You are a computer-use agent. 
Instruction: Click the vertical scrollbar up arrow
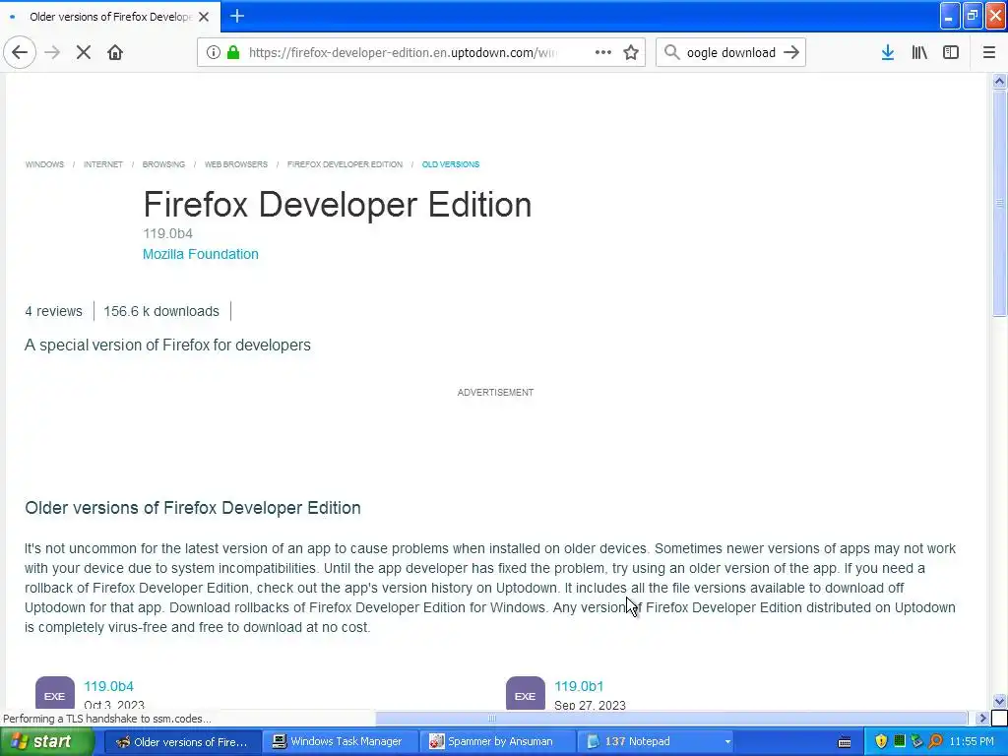pos(999,81)
